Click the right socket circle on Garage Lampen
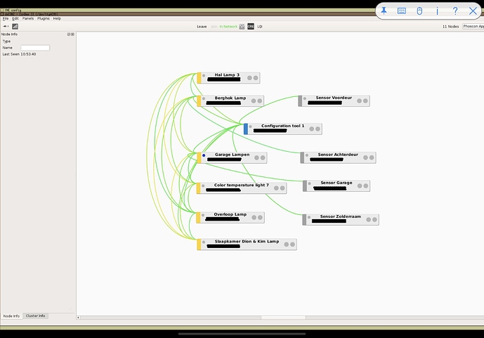Image resolution: width=484 pixels, height=338 pixels. tap(263, 157)
